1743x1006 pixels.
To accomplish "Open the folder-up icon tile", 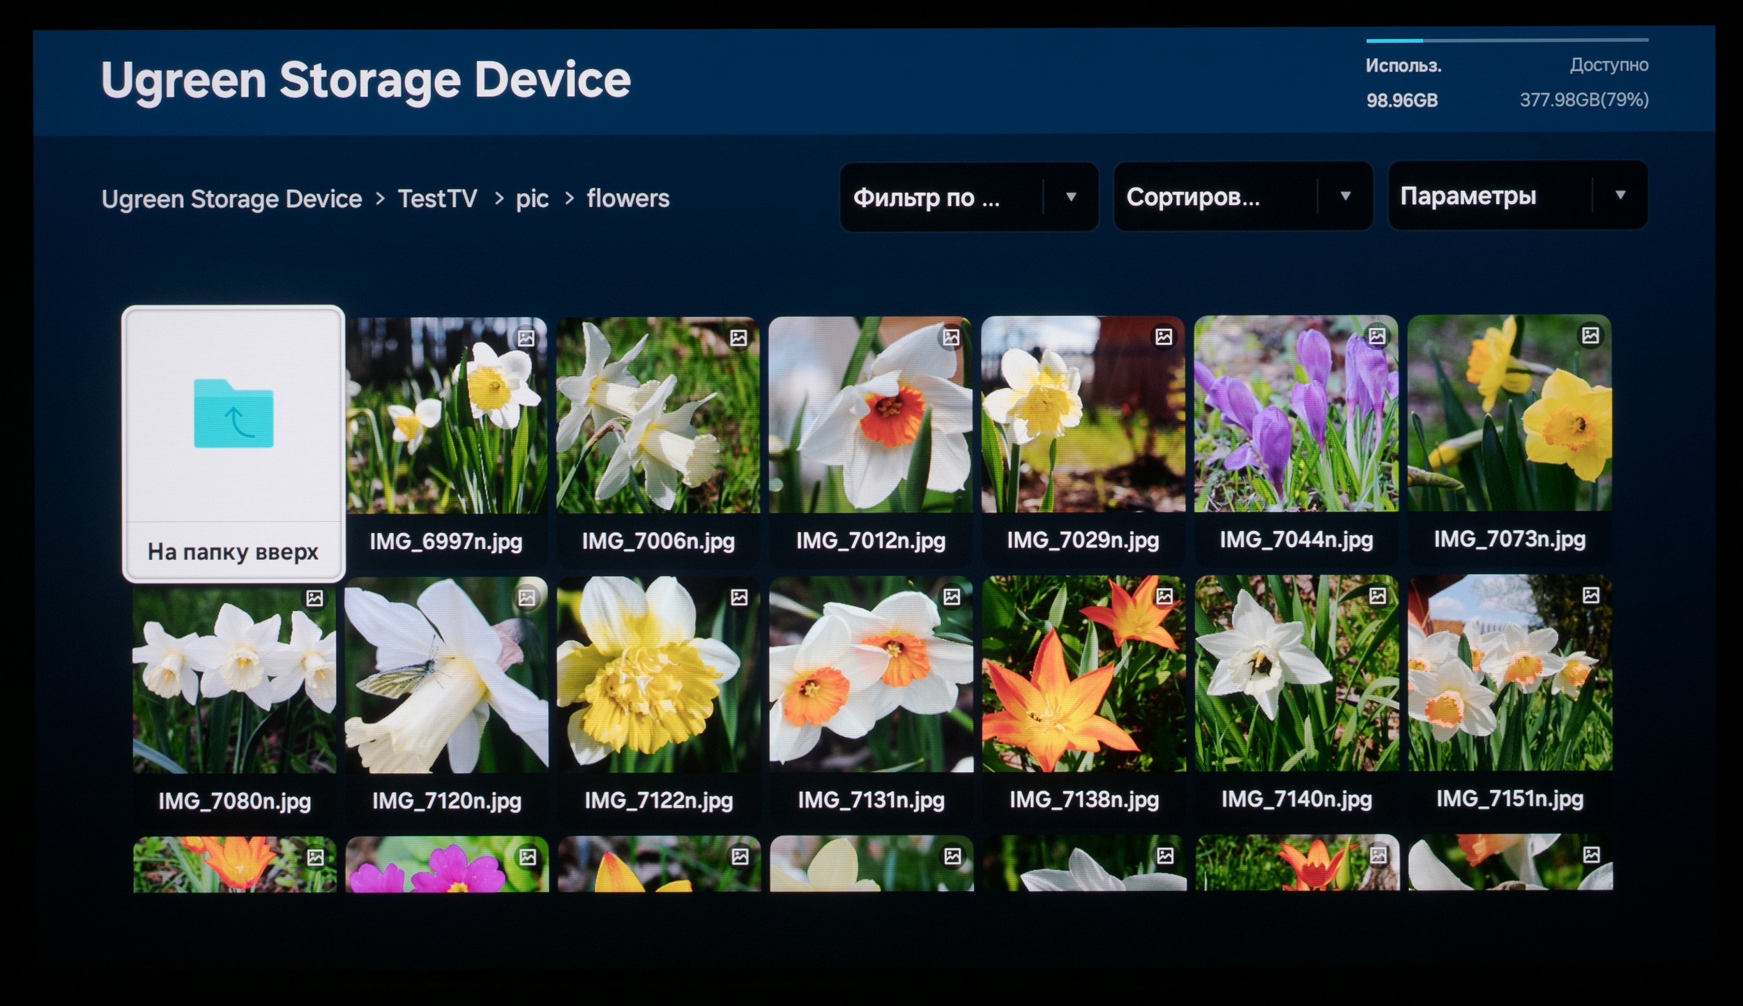I will 234,414.
